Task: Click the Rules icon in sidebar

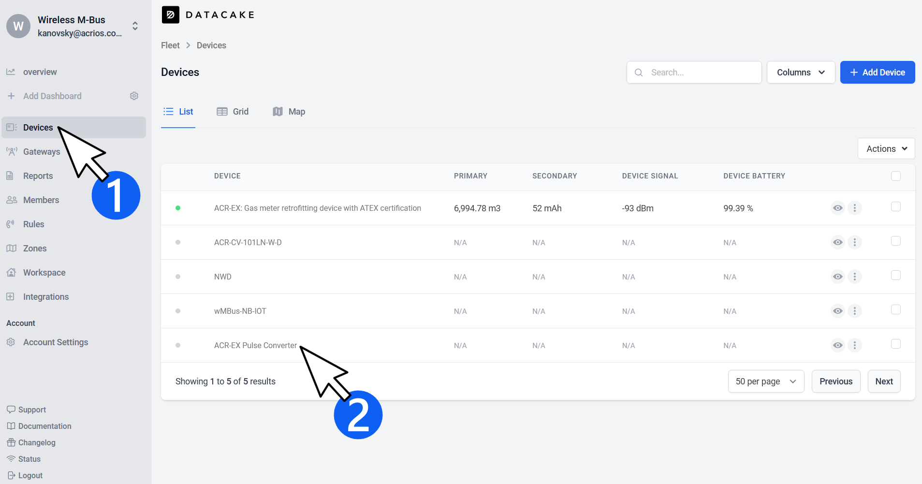Action: (x=10, y=224)
